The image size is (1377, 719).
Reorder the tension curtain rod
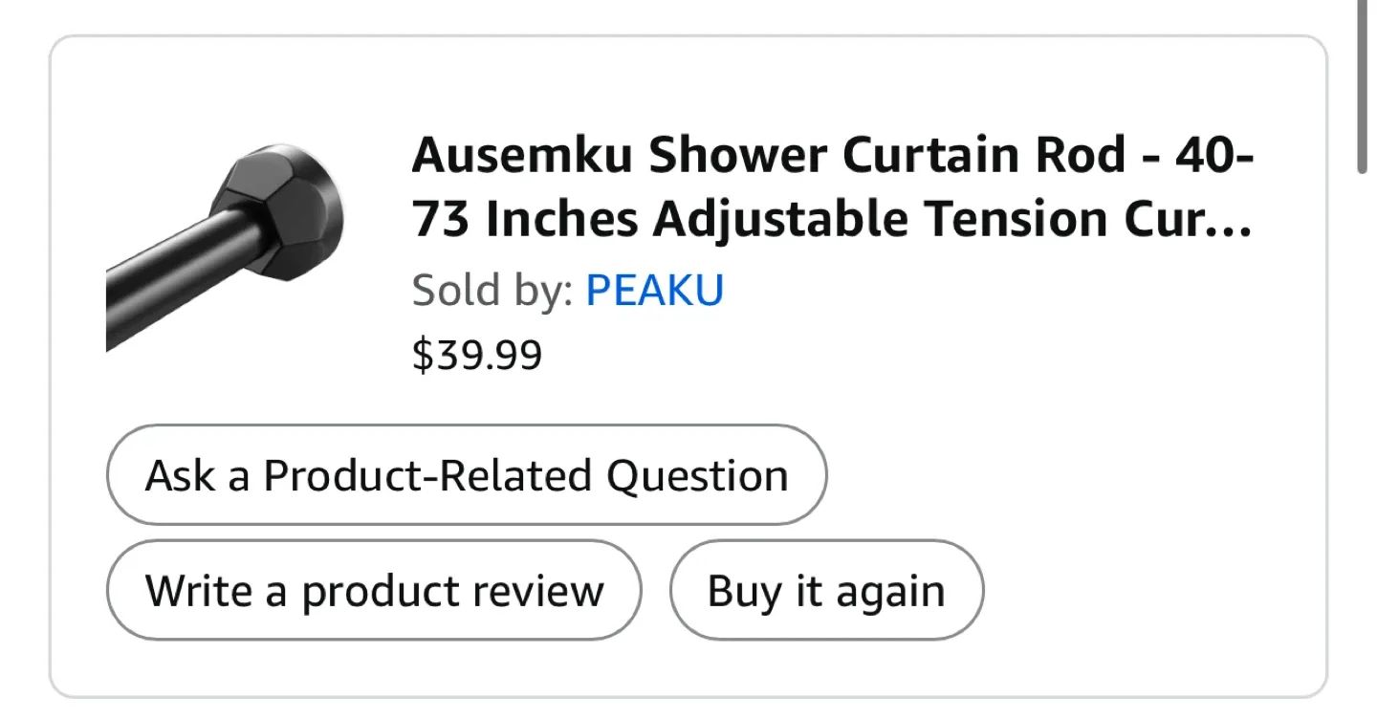826,590
